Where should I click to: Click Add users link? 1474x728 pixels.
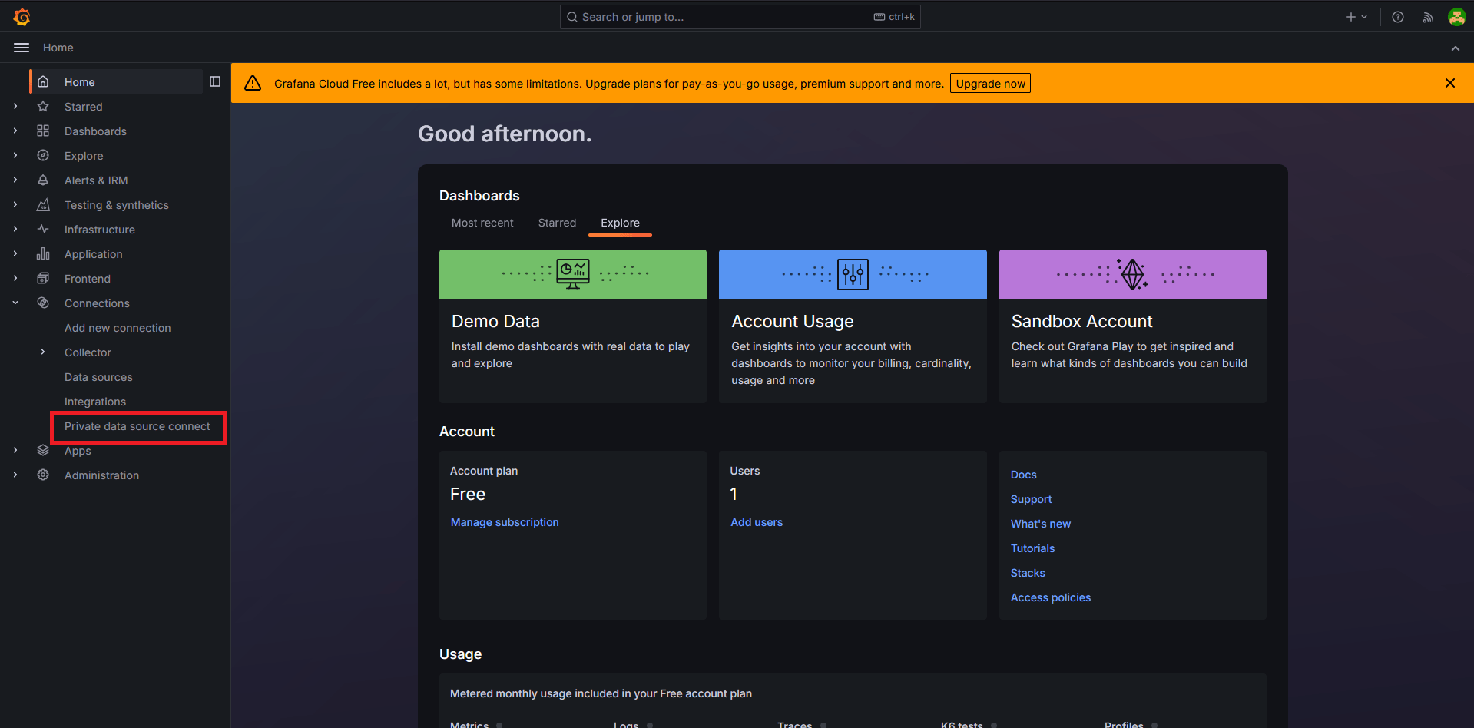coord(757,522)
